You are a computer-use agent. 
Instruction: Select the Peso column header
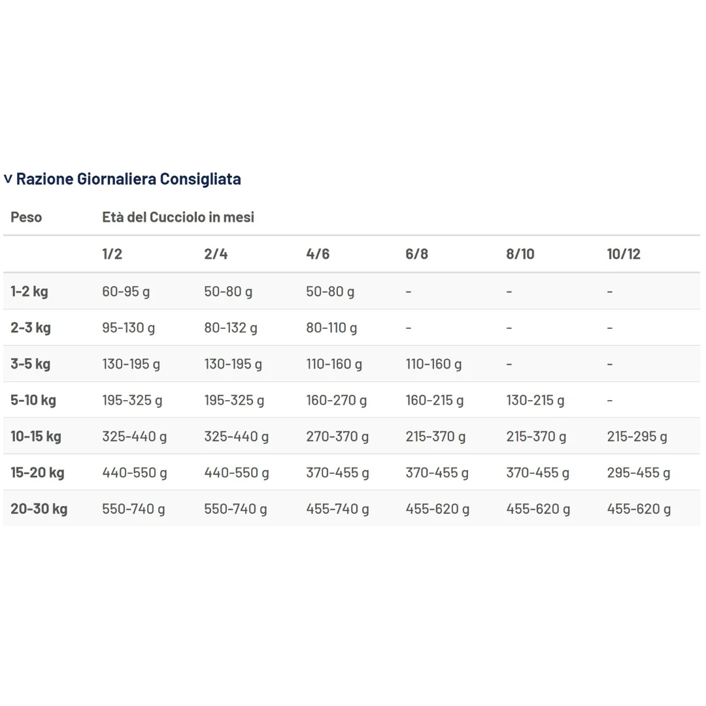coord(26,217)
